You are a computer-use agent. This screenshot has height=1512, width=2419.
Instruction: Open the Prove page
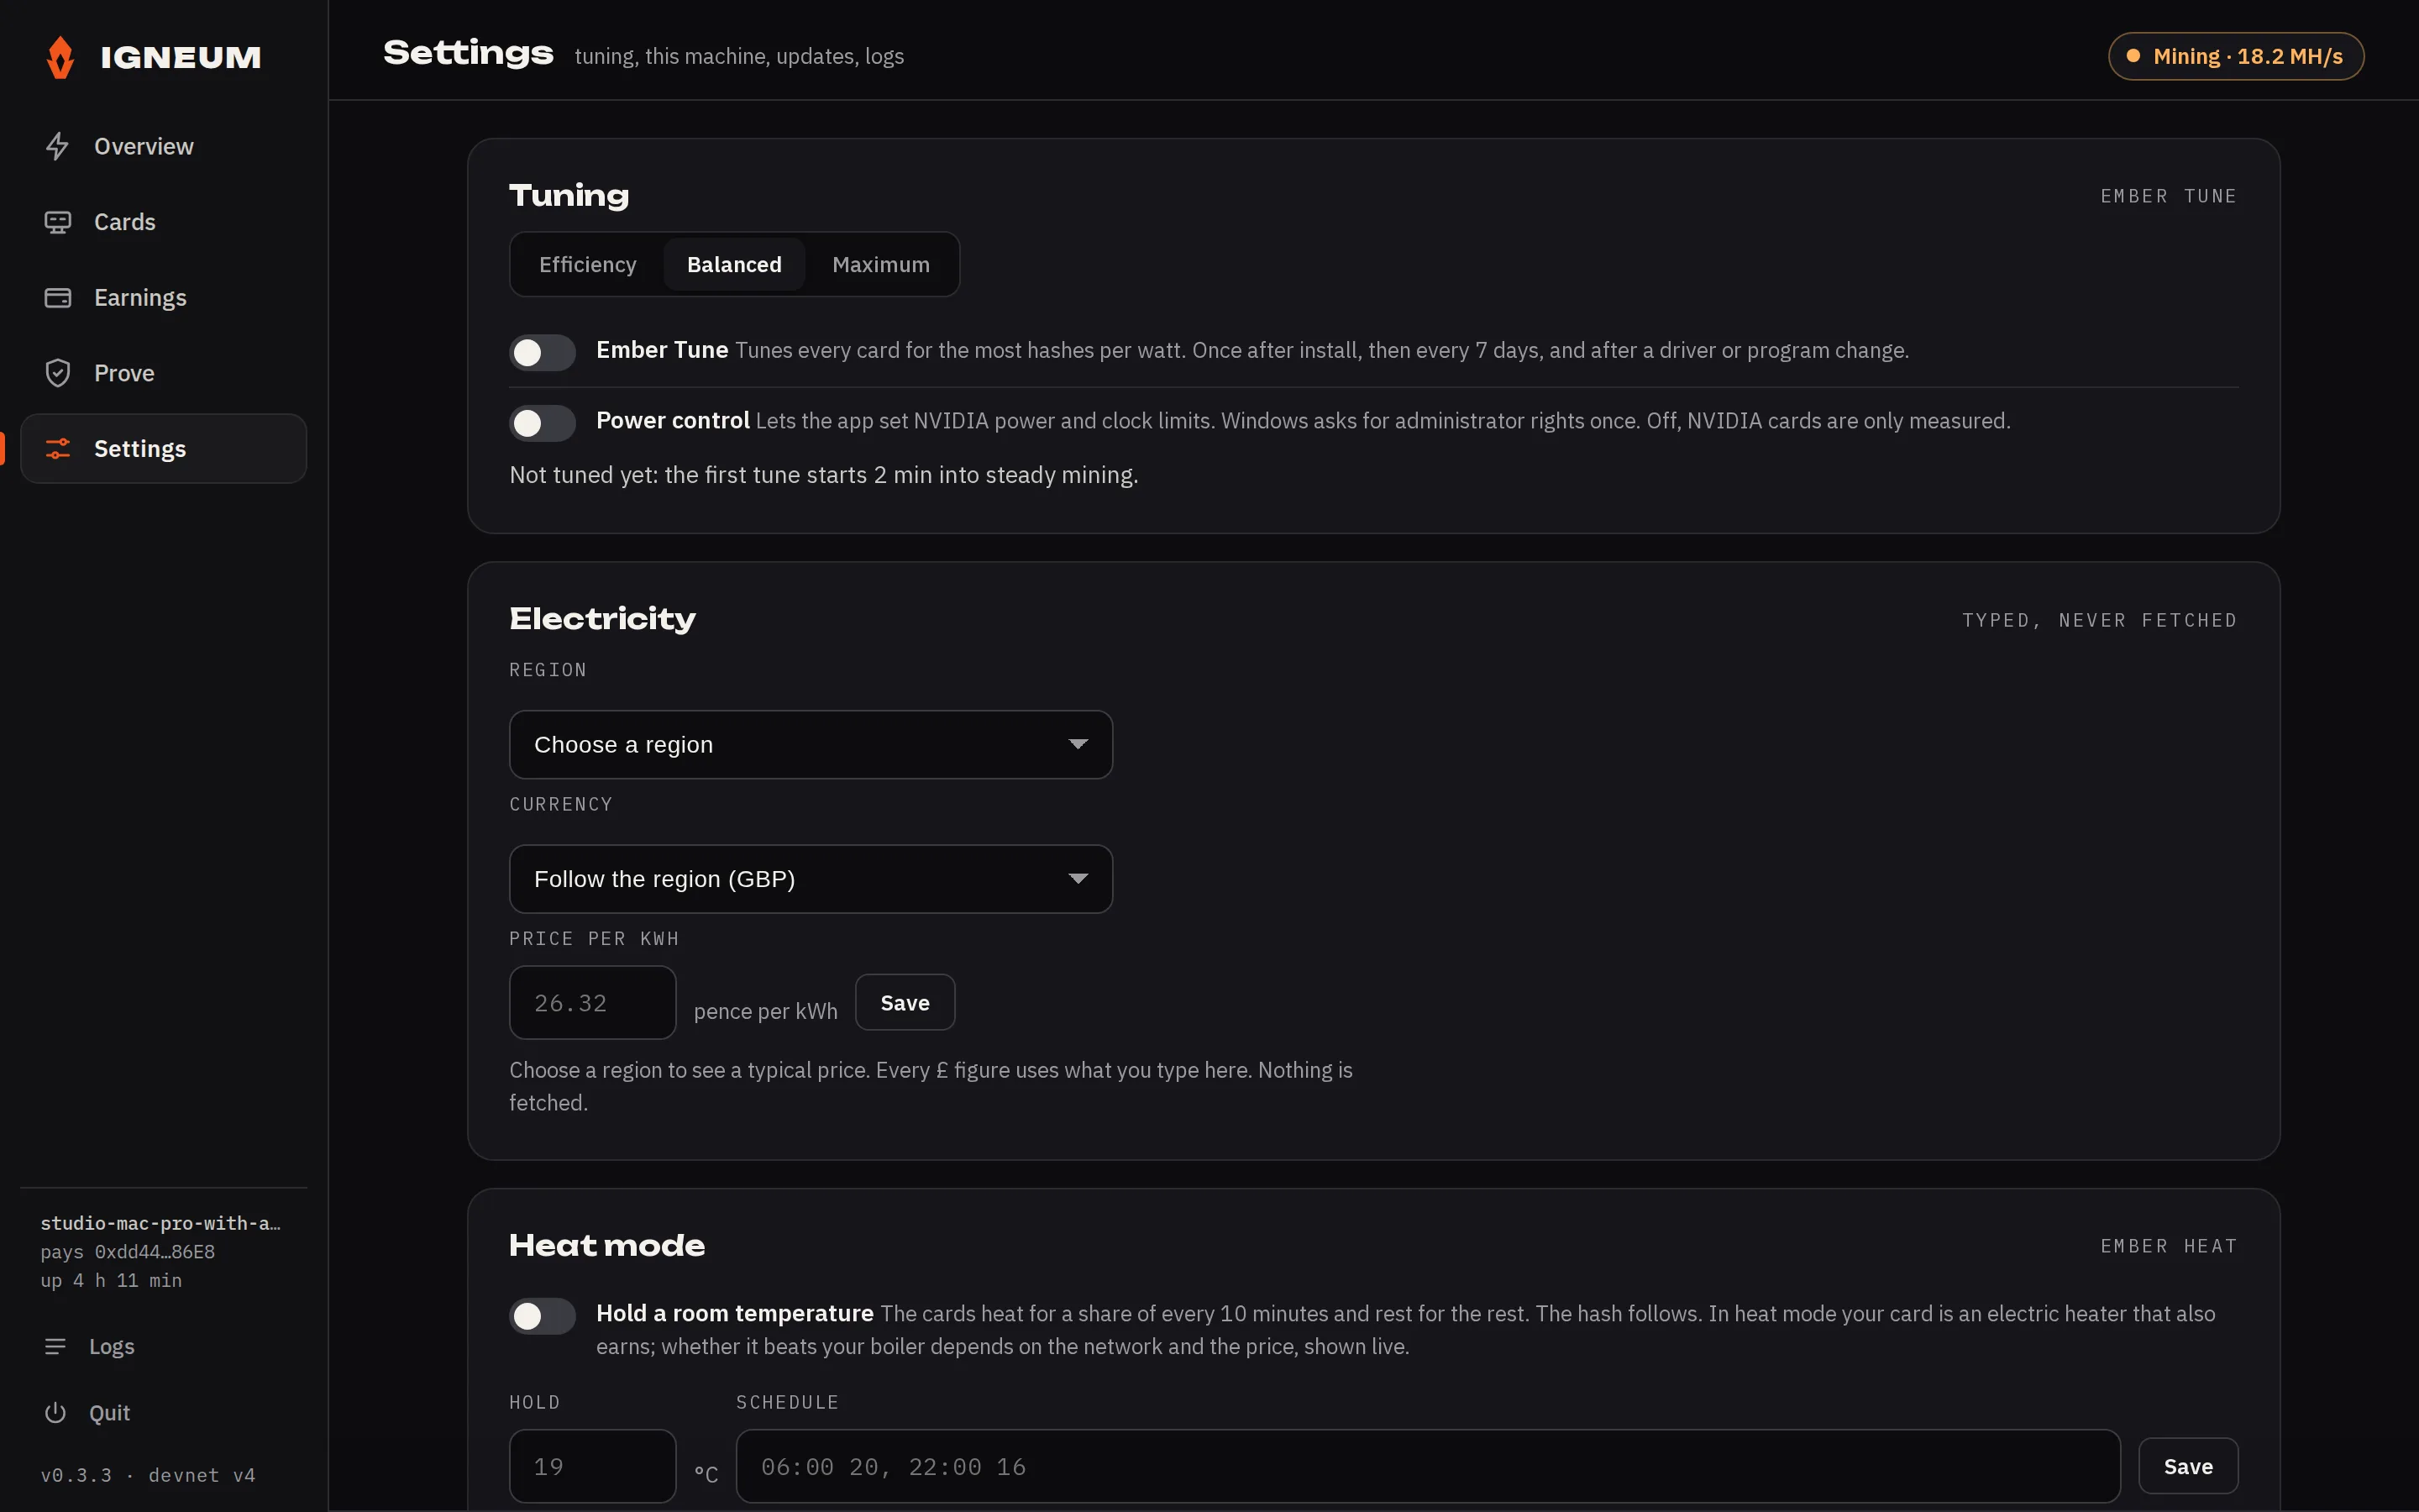[x=164, y=373]
